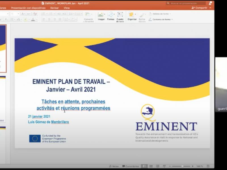Toggle the Notas pane

point(114,166)
